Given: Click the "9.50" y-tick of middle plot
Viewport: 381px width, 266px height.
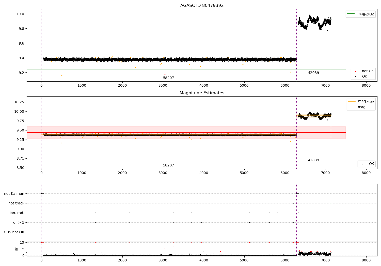Looking at the screenshot, I should pyautogui.click(x=20, y=130).
